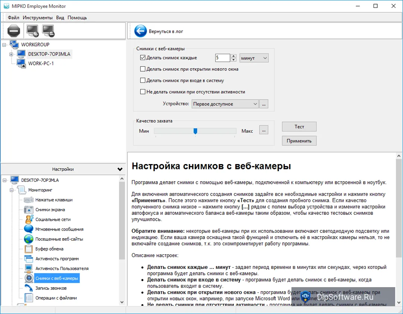Open Социальные сети settings
The width and height of the screenshot is (403, 314).
click(53, 219)
